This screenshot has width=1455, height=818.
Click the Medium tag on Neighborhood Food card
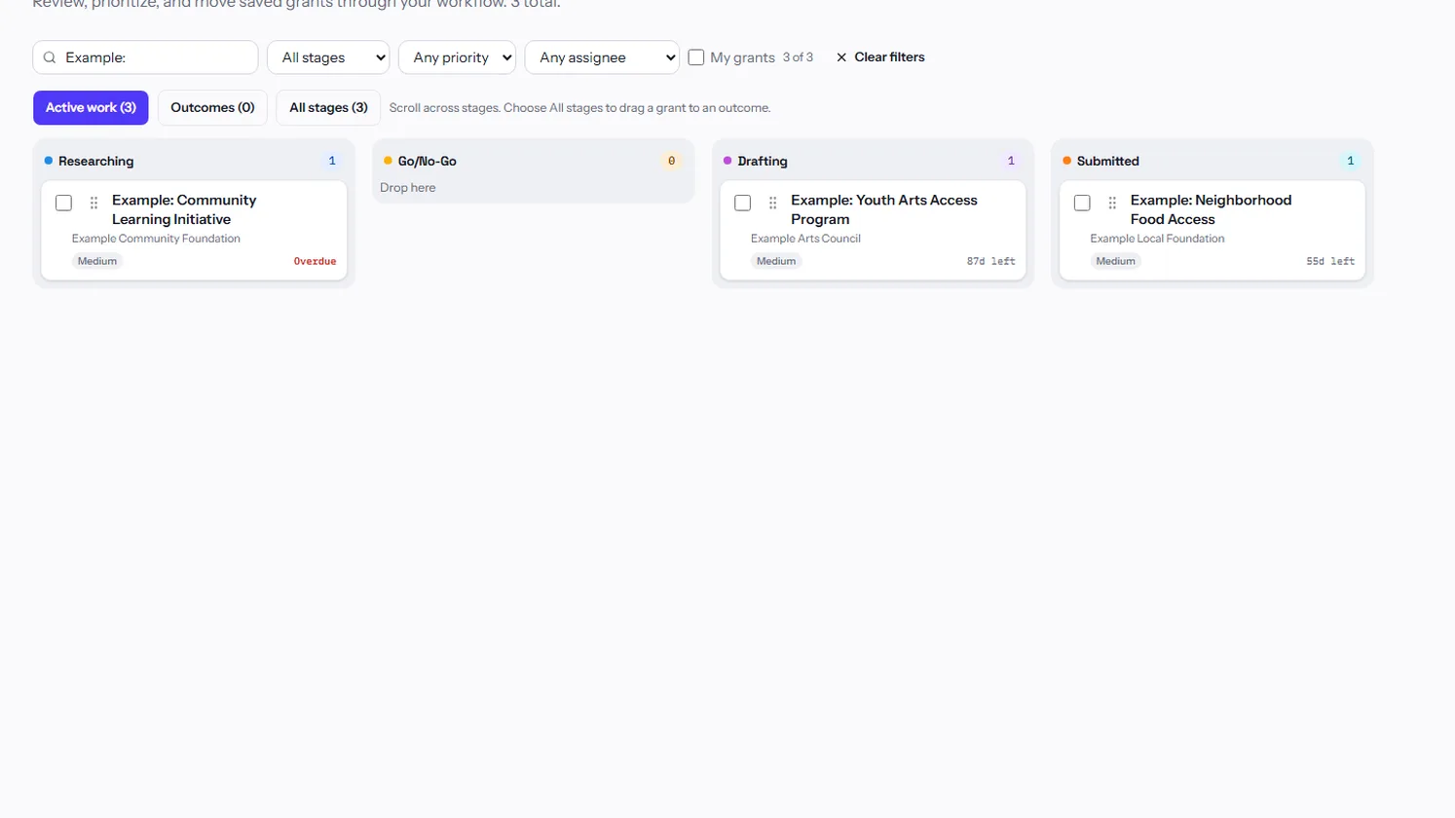click(x=1116, y=261)
